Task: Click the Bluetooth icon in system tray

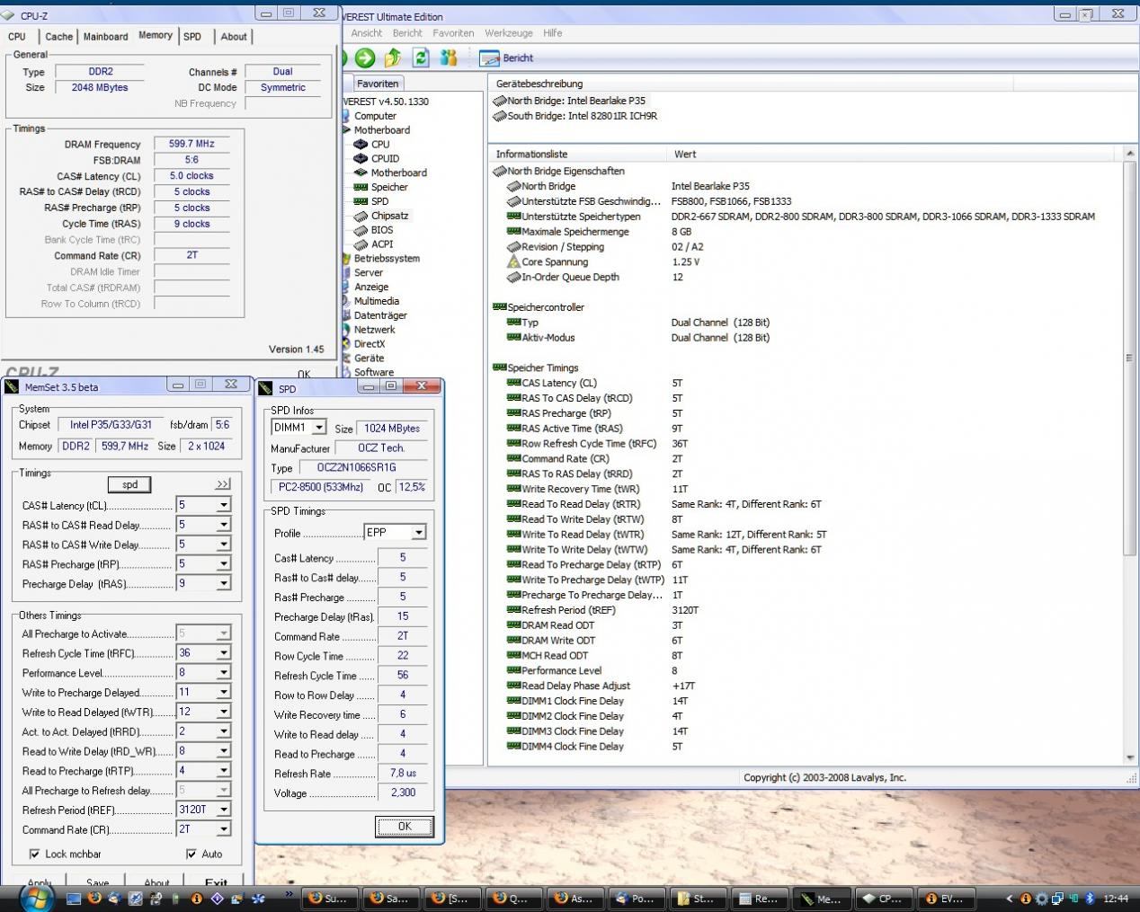Action: click(x=1090, y=898)
